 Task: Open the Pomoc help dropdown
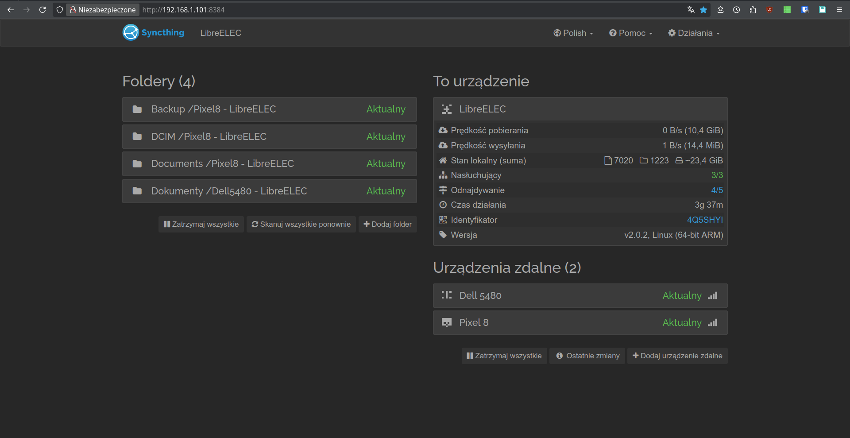click(630, 33)
